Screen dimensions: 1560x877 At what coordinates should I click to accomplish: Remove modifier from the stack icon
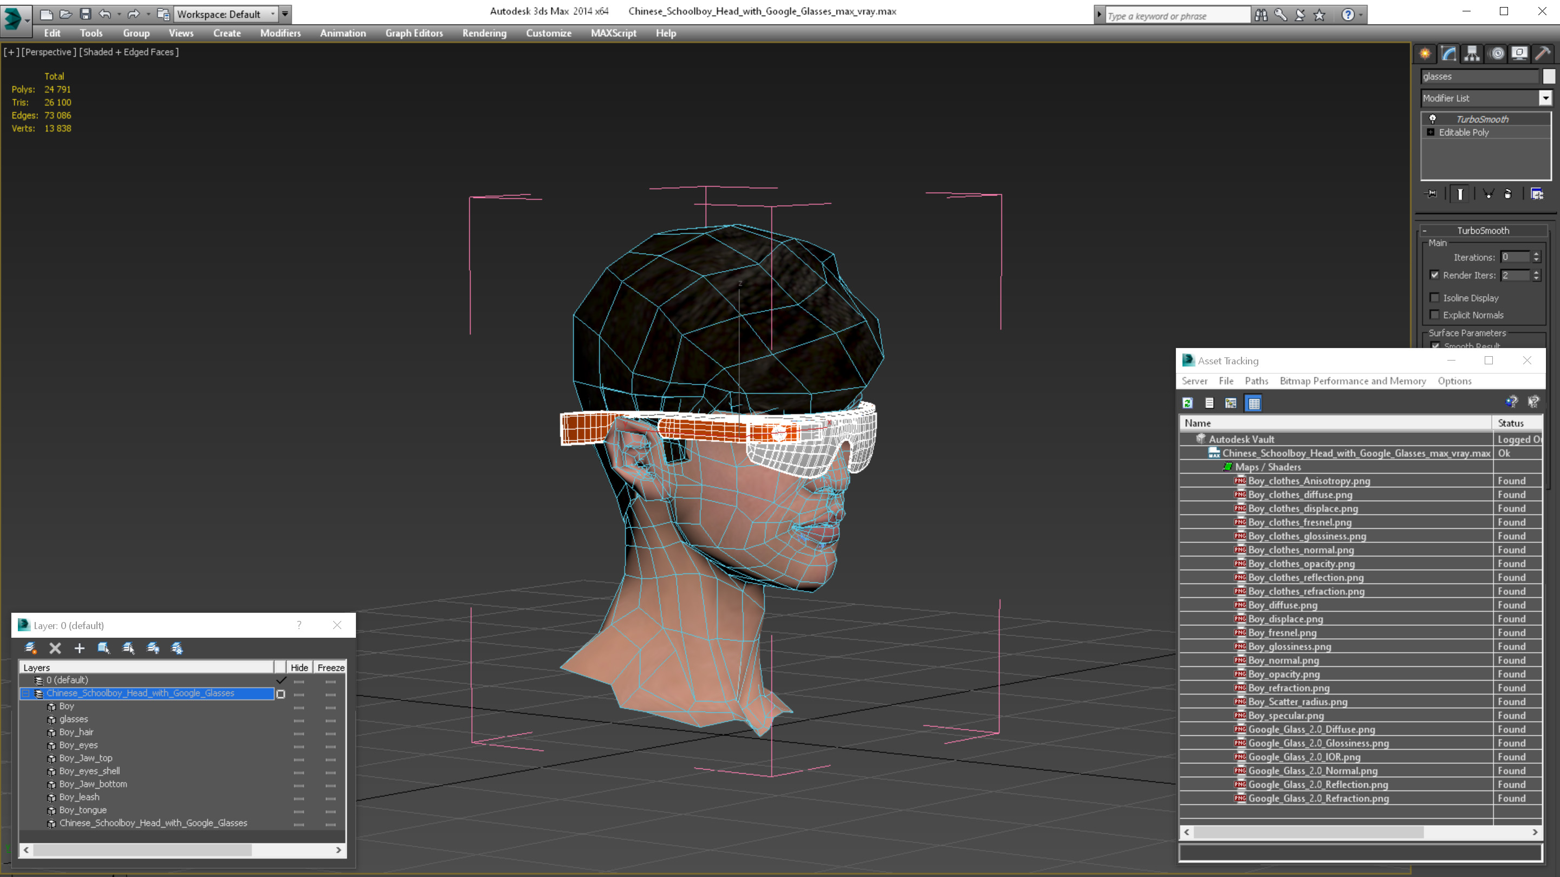1508,194
